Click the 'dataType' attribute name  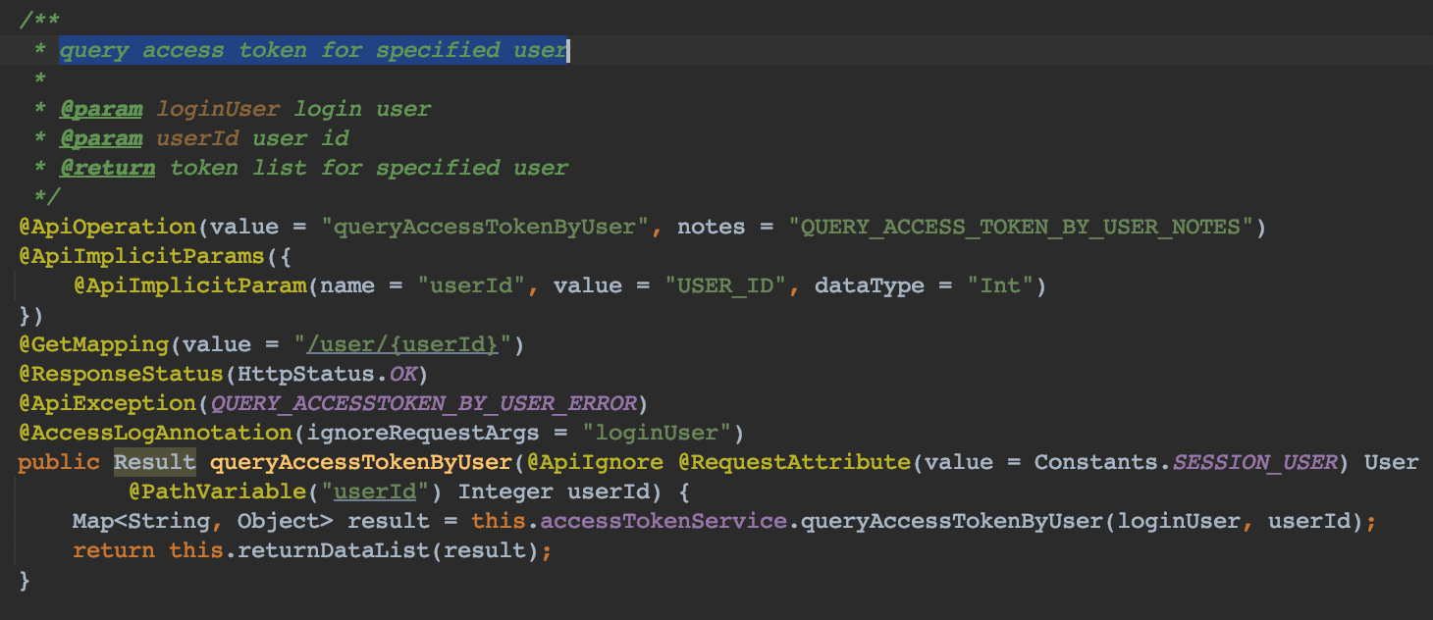coord(870,285)
